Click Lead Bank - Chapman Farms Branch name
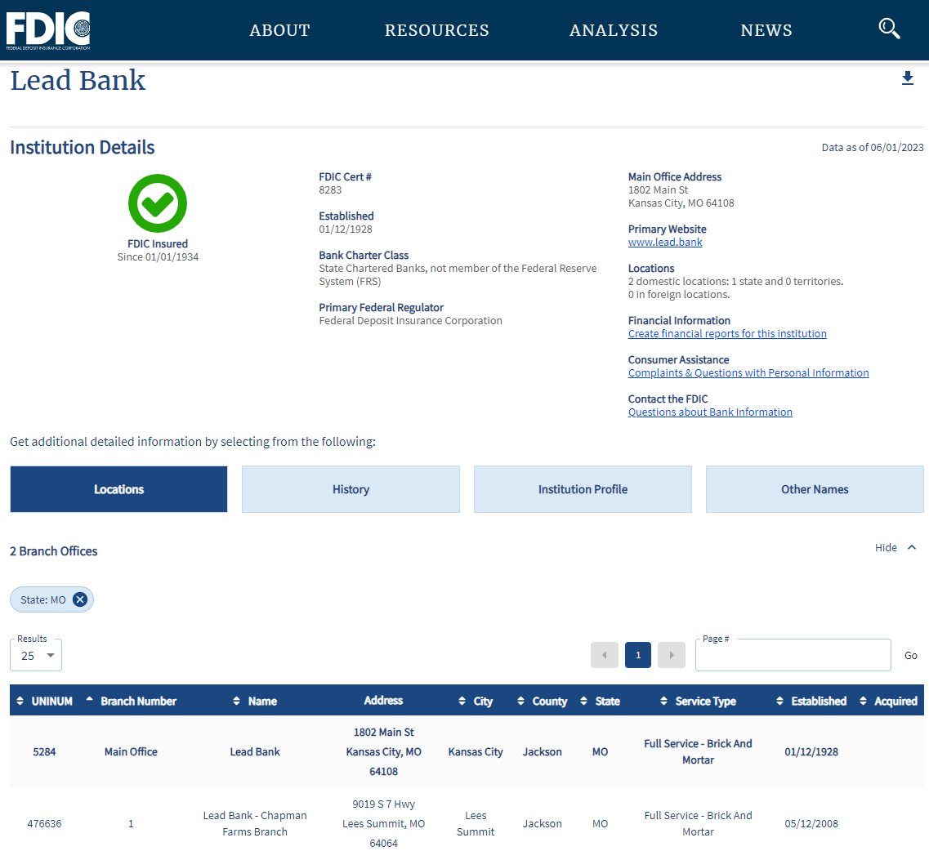Screen dimensions: 929x851 pos(255,823)
